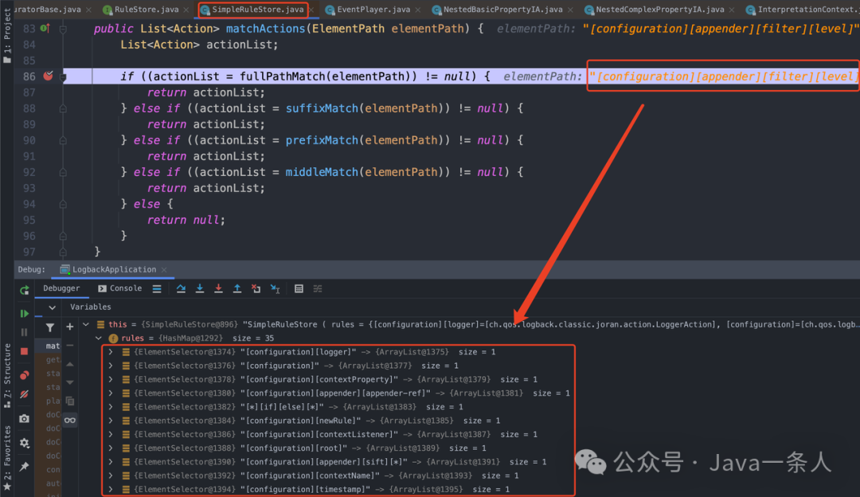Image resolution: width=860 pixels, height=497 pixels.
Task: Open NestedBasicPropertyIA.java tab
Action: coord(502,10)
